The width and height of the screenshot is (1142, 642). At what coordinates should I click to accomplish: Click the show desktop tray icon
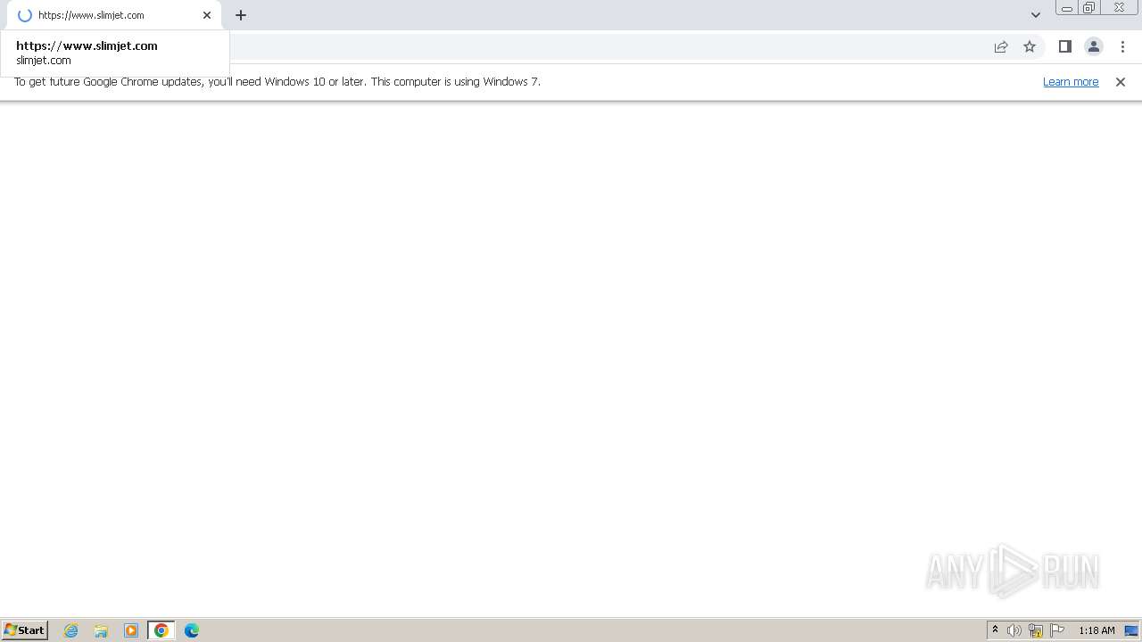[x=1132, y=630]
